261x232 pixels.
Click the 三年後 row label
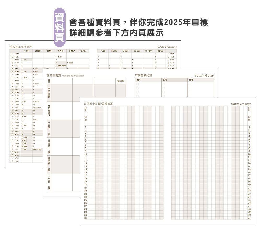pos(49,146)
